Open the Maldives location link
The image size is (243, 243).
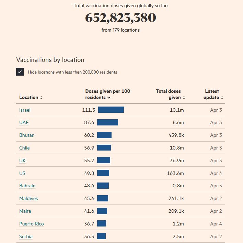click(28, 199)
